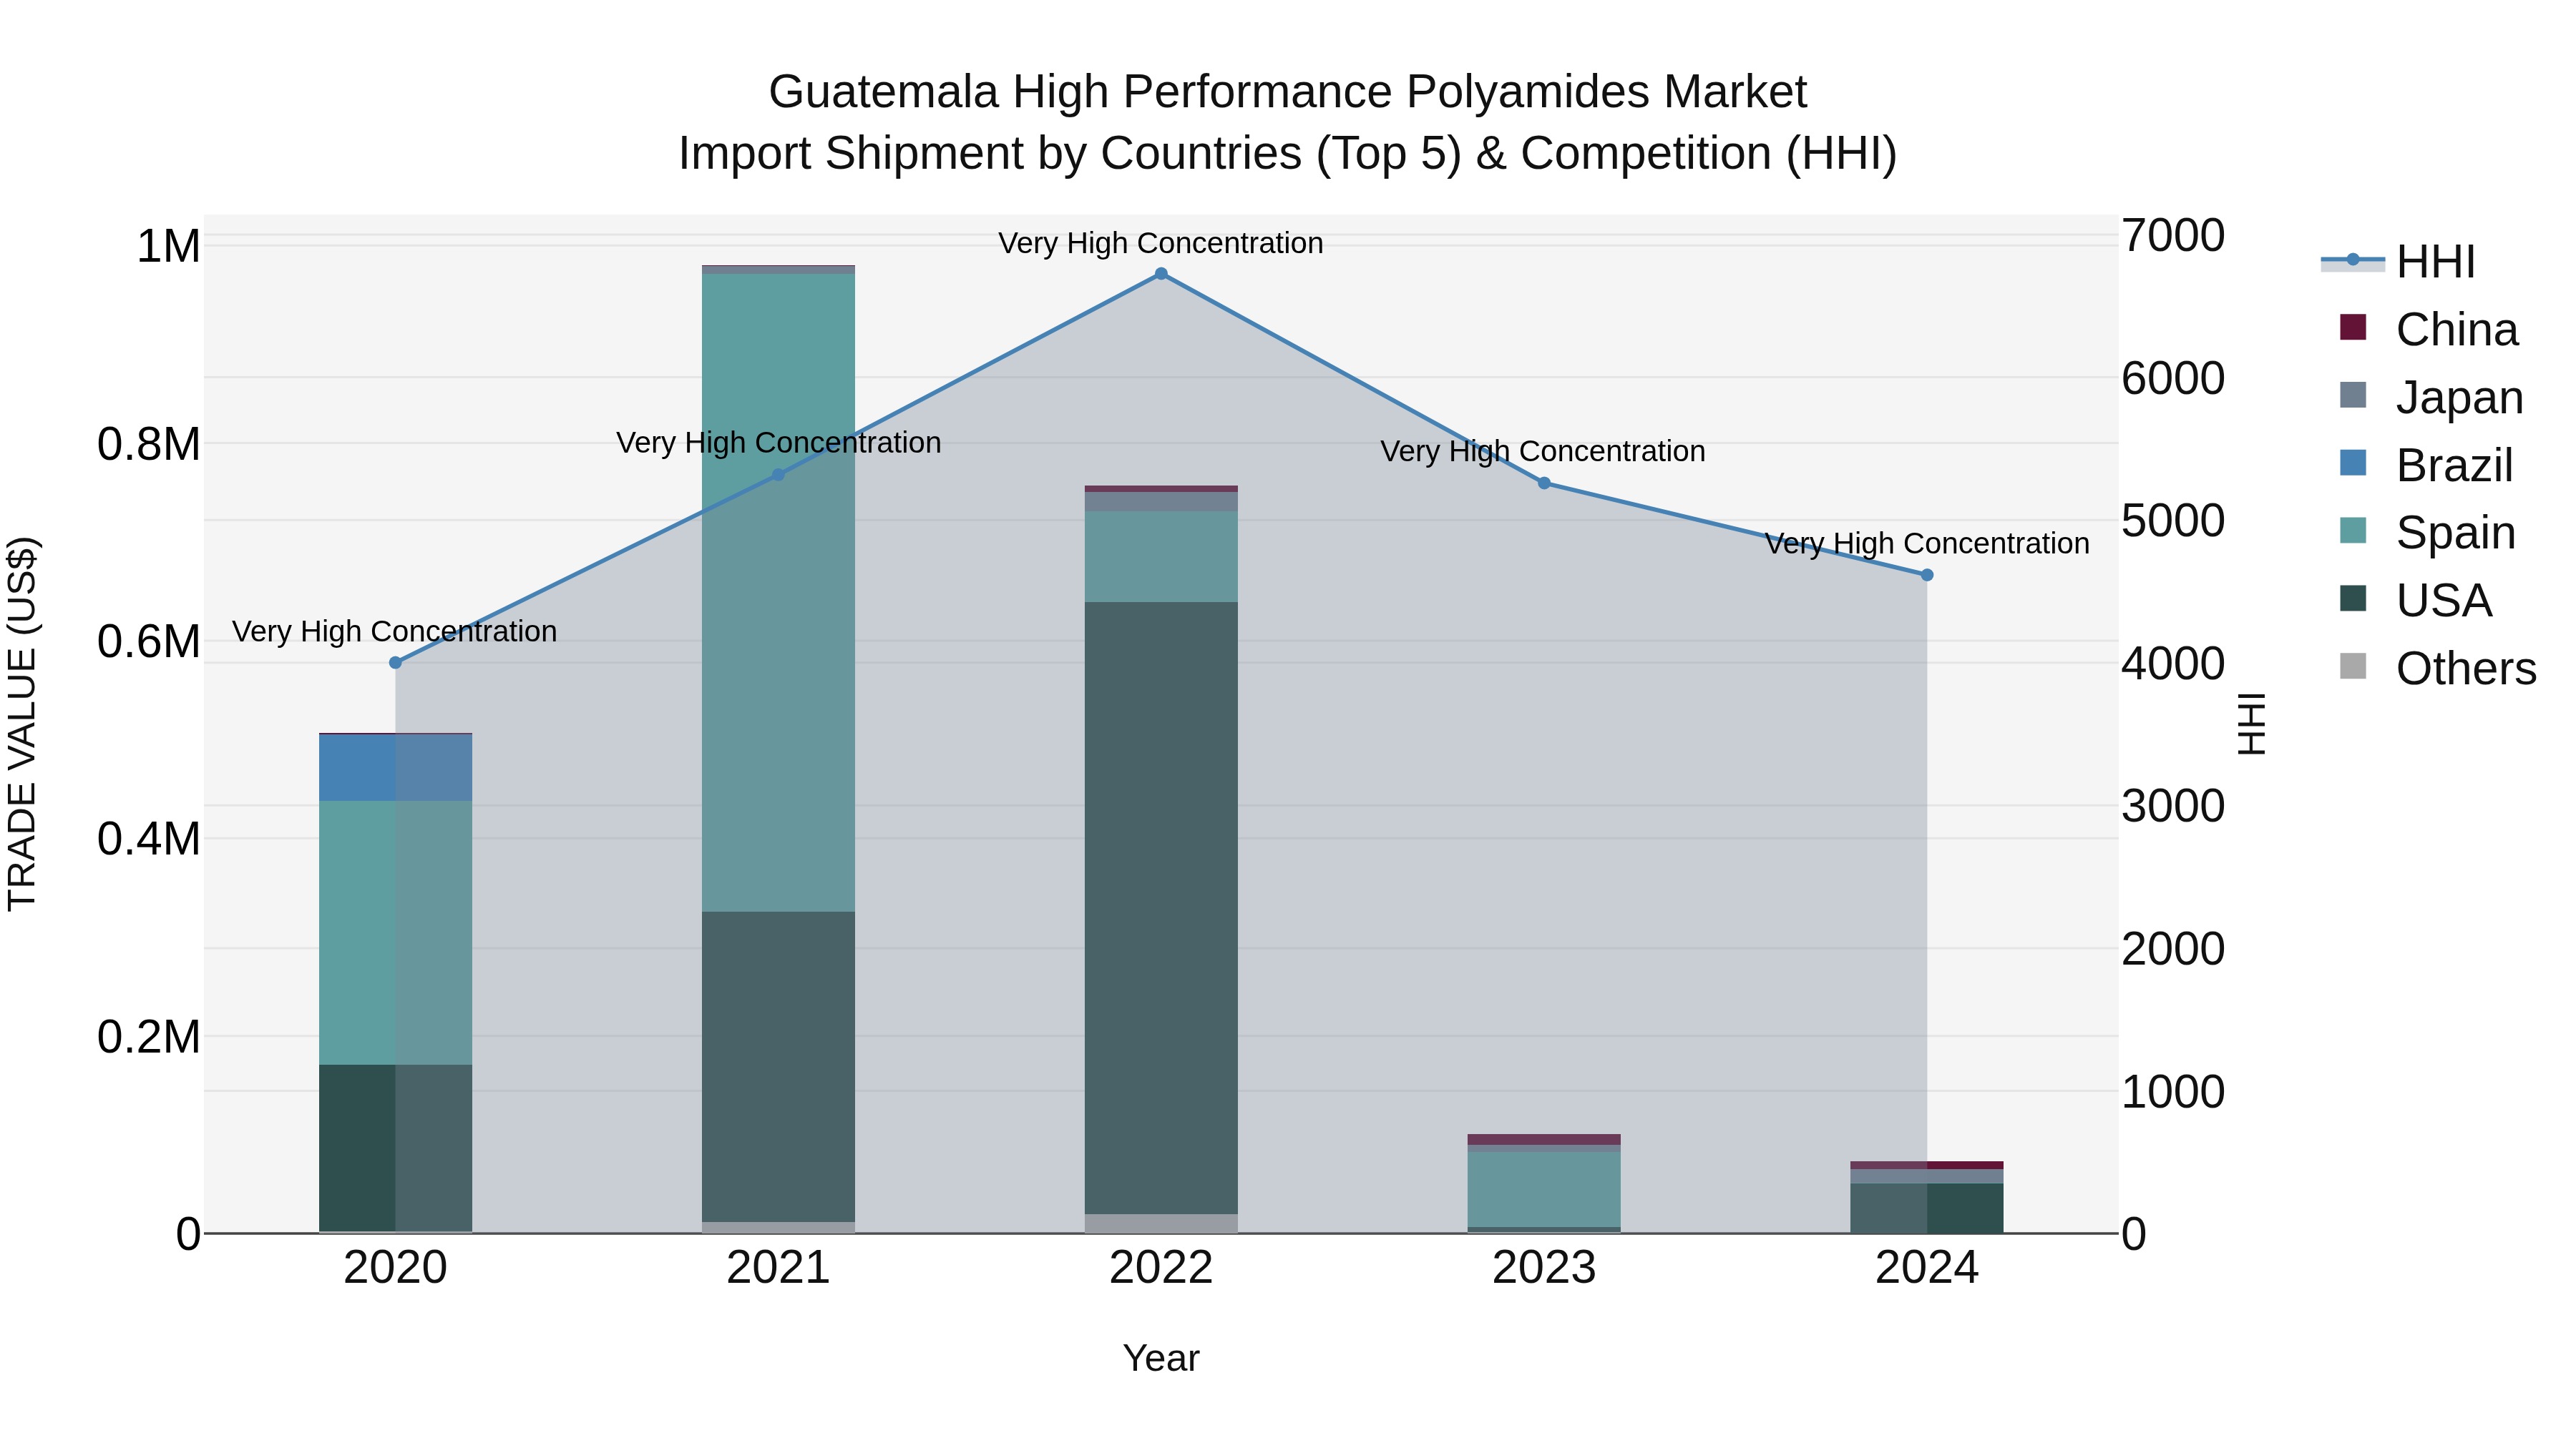
Task: Click the Others segment of 2022 bar
Action: pos(1161,1223)
